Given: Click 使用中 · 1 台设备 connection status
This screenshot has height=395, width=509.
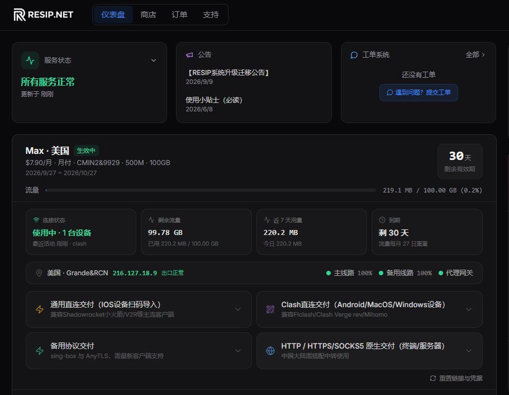Looking at the screenshot, I should [x=62, y=233].
